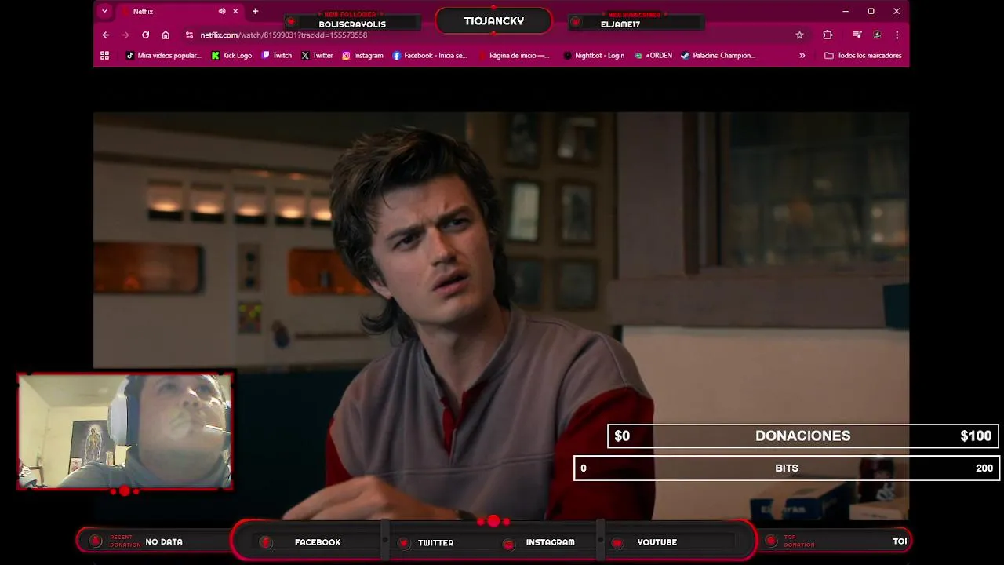Go back to the previous page
The image size is (1004, 565).
pyautogui.click(x=106, y=35)
